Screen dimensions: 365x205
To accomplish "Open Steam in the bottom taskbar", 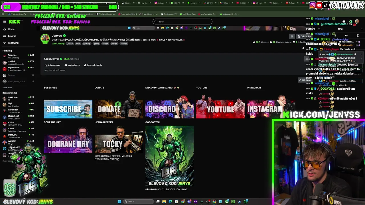I will 239,202.
